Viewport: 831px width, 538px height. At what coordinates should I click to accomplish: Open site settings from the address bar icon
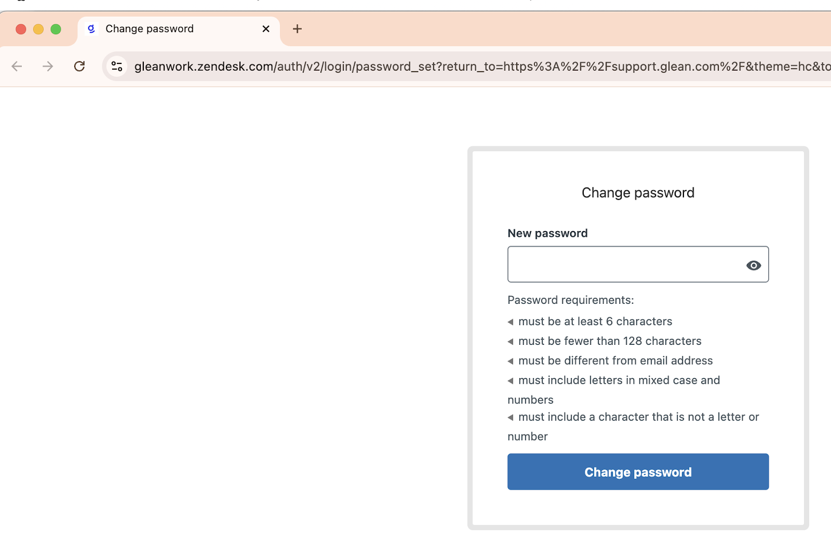[x=116, y=66]
